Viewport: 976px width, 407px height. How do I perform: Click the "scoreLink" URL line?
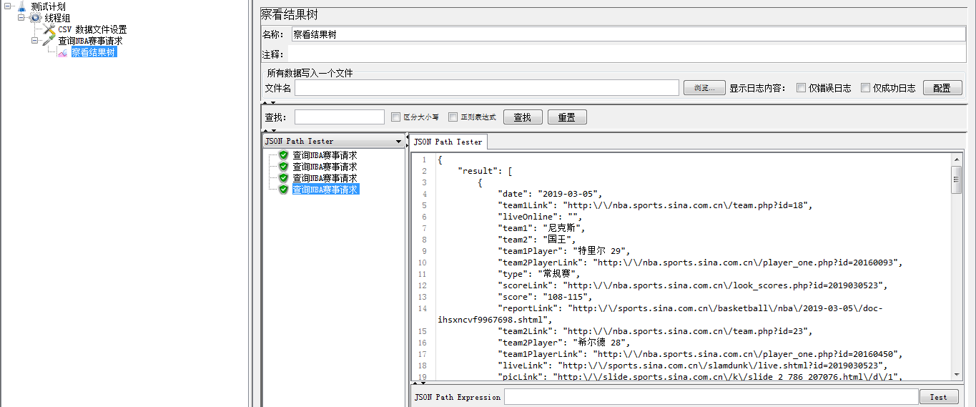point(693,285)
